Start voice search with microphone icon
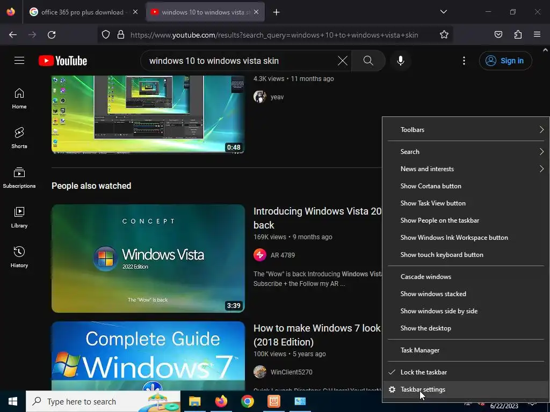The image size is (550, 412). [401, 61]
